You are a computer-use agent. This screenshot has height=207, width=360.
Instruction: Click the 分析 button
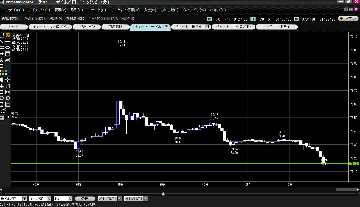click(x=85, y=199)
